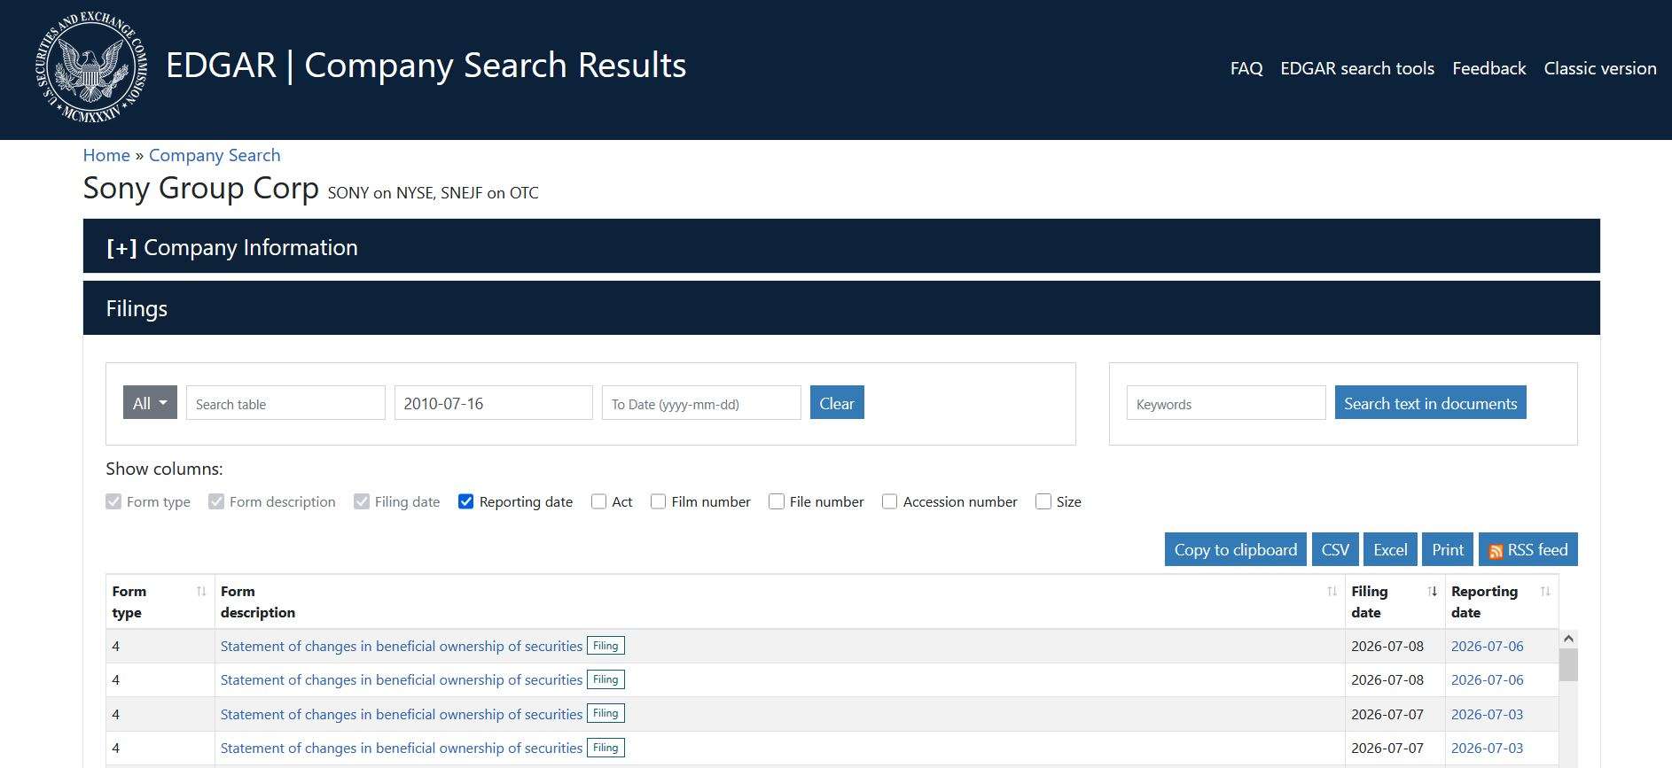Click the Keywords input field
This screenshot has width=1672, height=768.
(1226, 403)
